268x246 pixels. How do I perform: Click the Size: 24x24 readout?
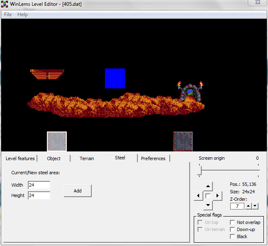[x=242, y=192]
